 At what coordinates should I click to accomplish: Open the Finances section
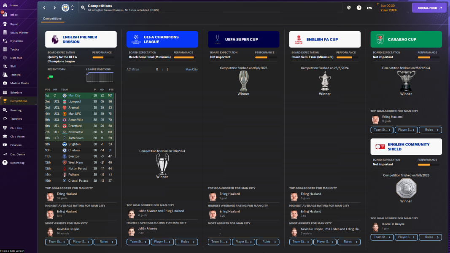[16, 145]
